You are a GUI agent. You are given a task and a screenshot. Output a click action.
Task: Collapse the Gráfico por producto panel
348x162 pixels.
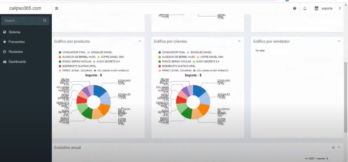click(x=140, y=41)
